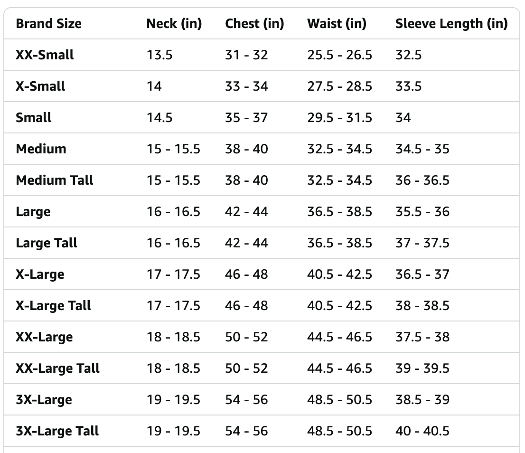Click the Chest (in) header
Image resolution: width=525 pixels, height=453 pixels.
tap(254, 23)
